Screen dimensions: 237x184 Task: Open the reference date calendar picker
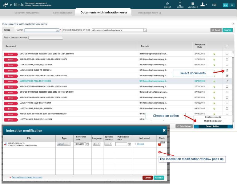[88, 144]
